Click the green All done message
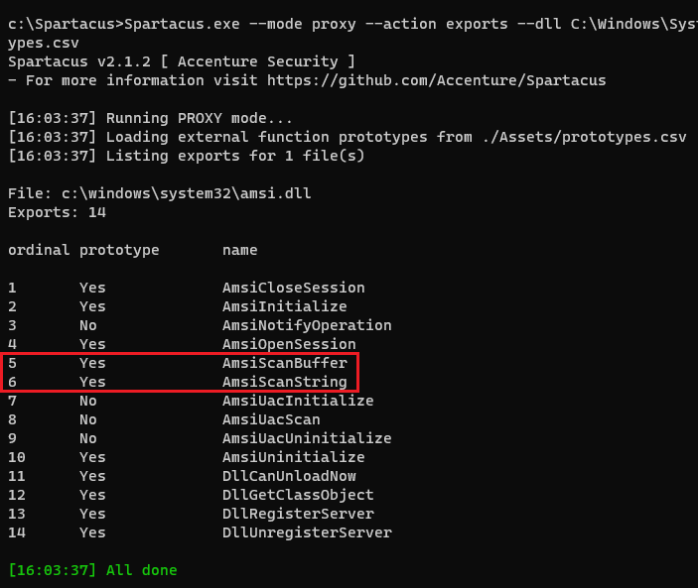Screen dimensions: 698x588 (x=92, y=570)
